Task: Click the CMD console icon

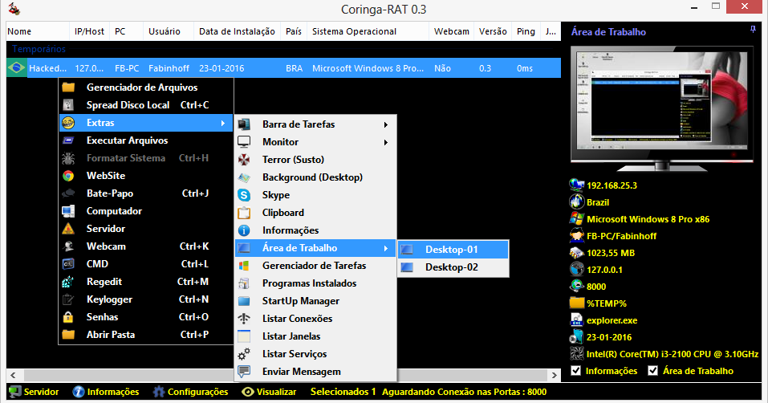Action: (x=68, y=264)
